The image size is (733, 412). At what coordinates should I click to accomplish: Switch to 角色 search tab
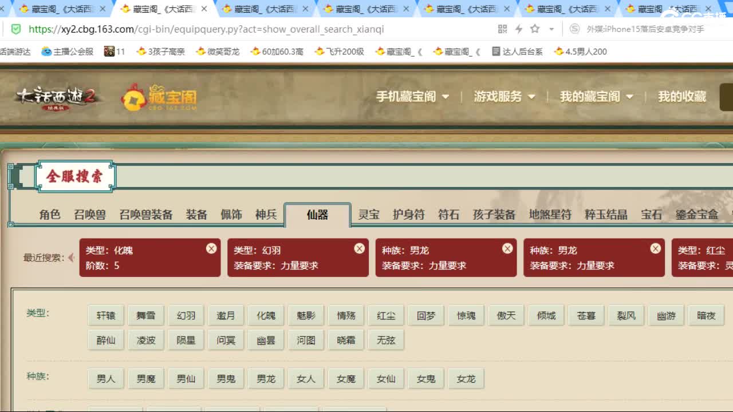(50, 215)
